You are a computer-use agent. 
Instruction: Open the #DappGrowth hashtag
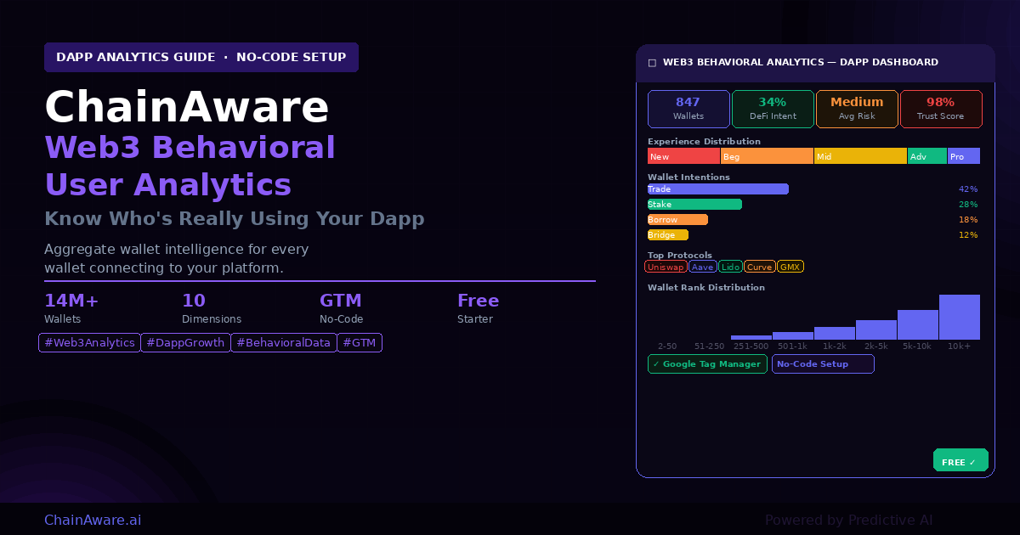(185, 343)
